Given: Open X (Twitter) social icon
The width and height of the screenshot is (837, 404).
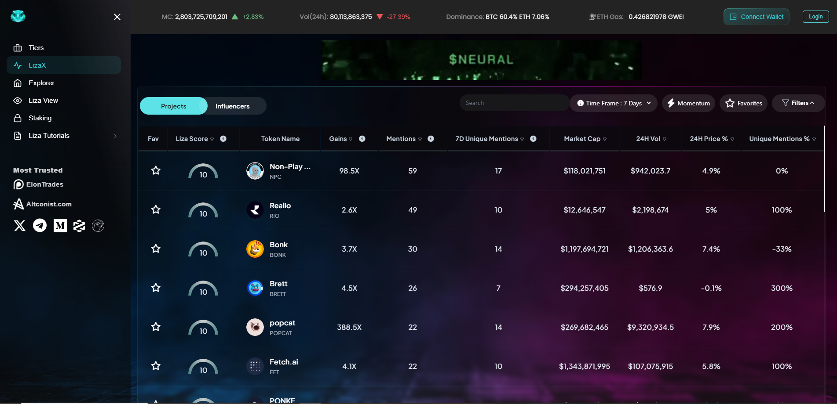Looking at the screenshot, I should (x=20, y=226).
